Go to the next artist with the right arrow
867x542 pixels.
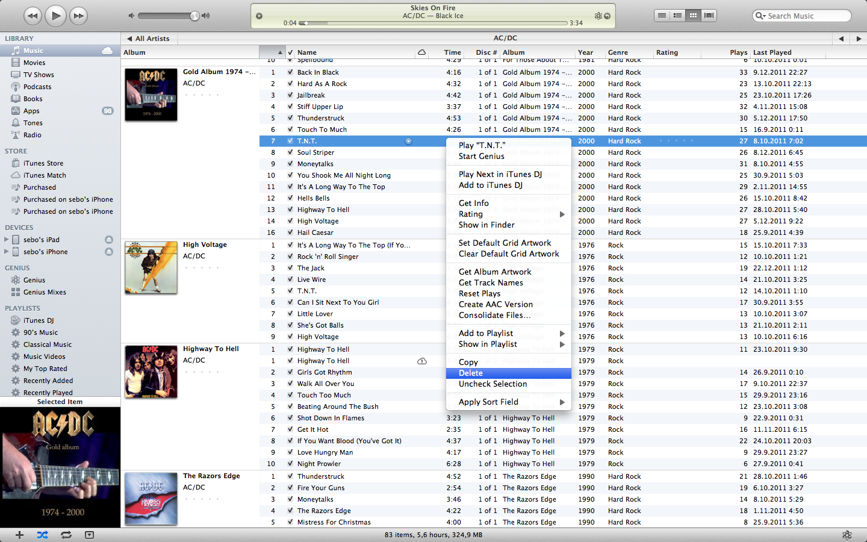point(859,39)
